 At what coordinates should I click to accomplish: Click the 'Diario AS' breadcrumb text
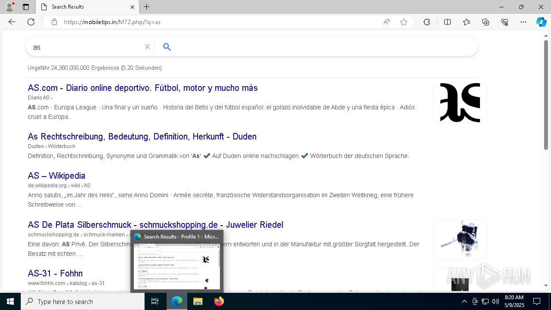[39, 98]
